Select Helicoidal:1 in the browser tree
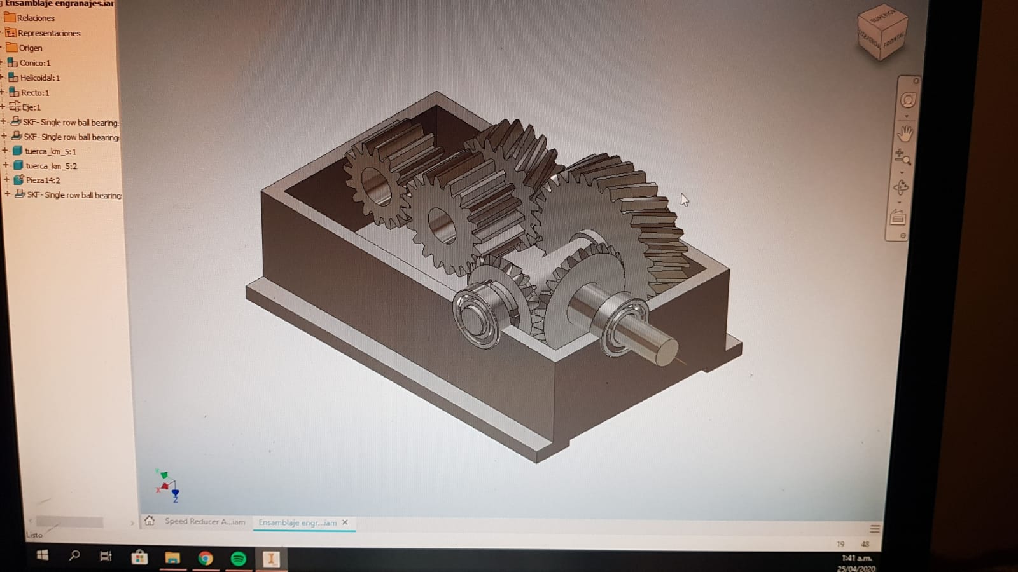Viewport: 1018px width, 572px height. coord(40,78)
